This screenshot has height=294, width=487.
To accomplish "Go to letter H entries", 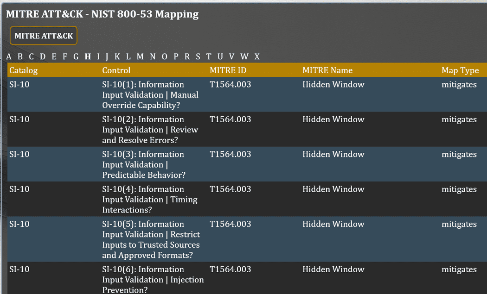I will pyautogui.click(x=88, y=57).
